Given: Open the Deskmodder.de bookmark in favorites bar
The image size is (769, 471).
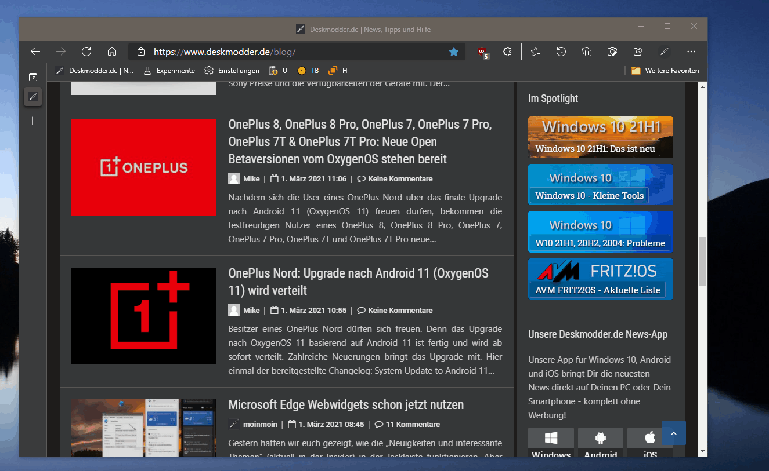Looking at the screenshot, I should [95, 71].
